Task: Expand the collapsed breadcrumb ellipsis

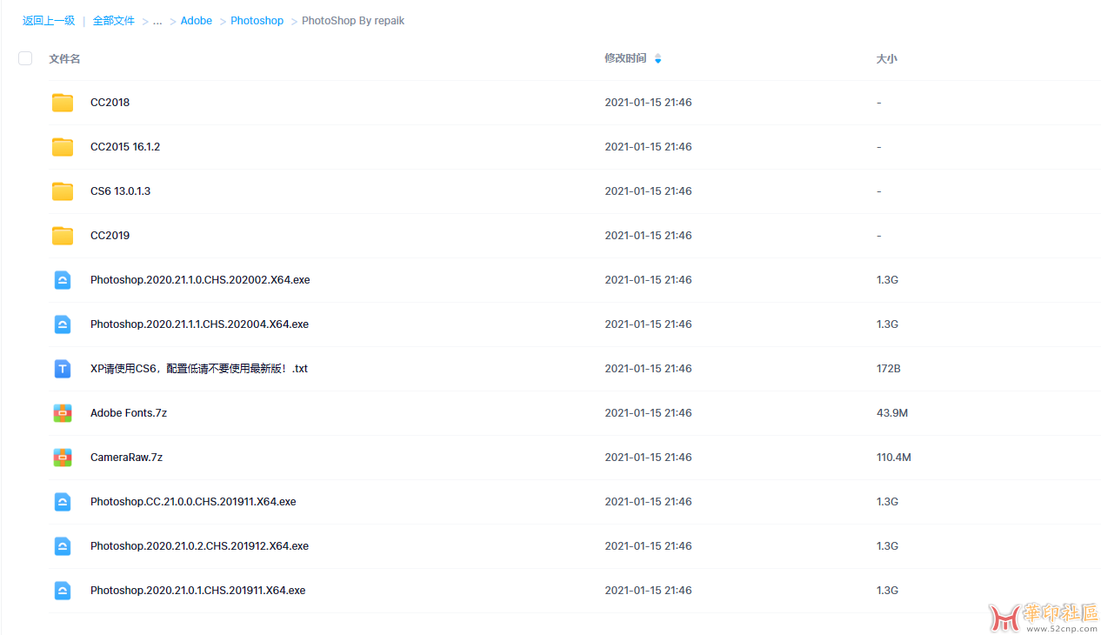Action: click(157, 21)
